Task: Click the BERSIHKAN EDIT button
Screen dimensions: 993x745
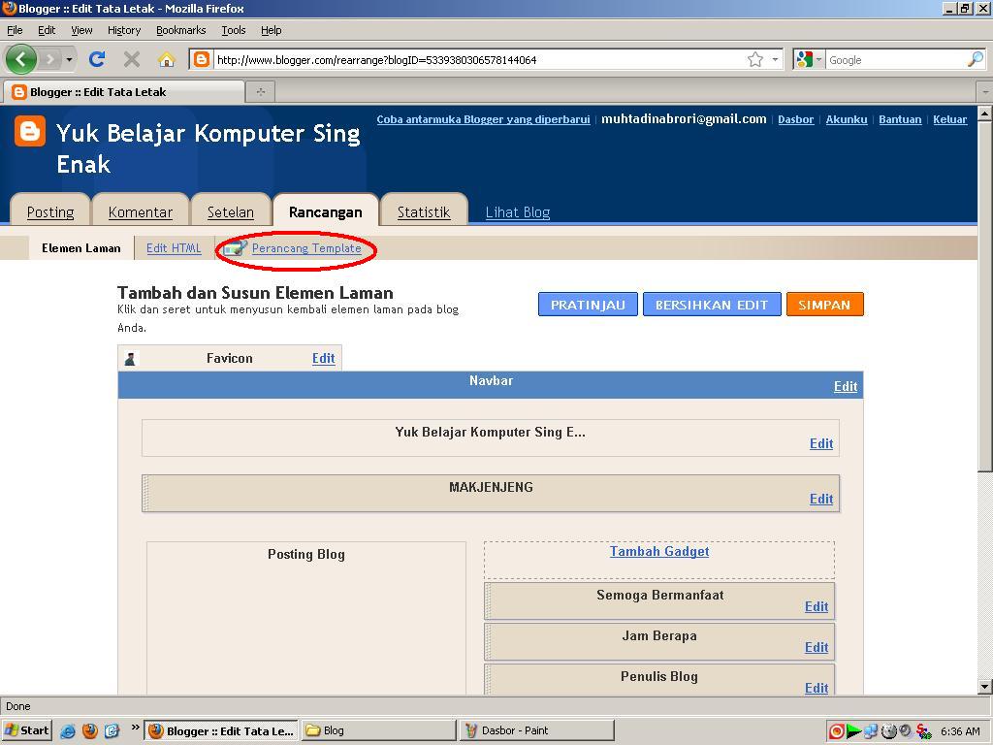Action: [712, 305]
